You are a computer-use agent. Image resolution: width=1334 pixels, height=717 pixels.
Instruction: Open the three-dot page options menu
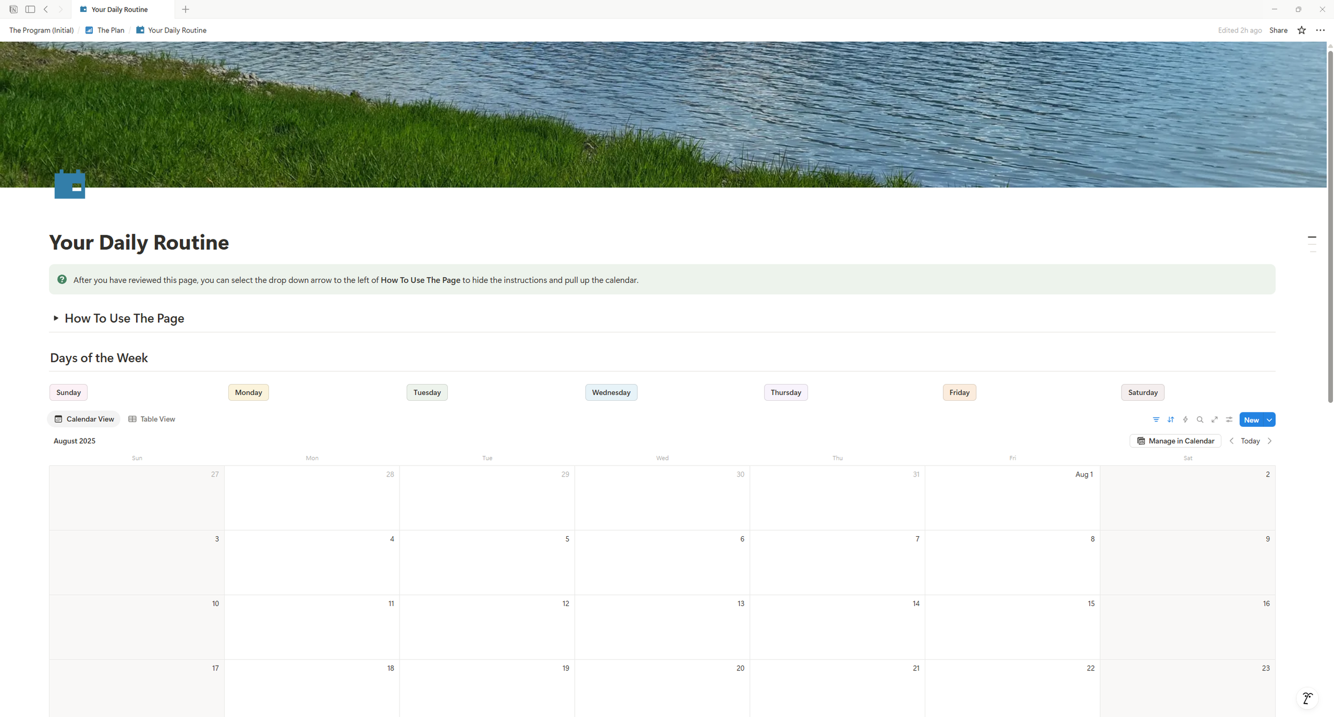click(x=1320, y=30)
